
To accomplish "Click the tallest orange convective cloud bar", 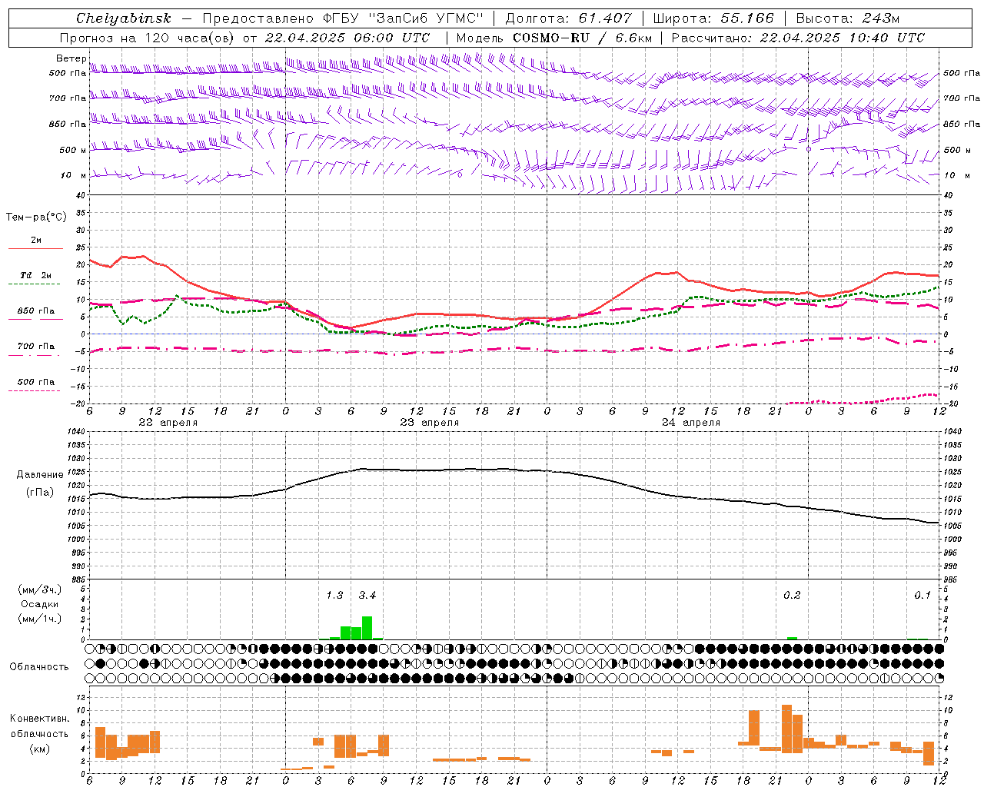I will point(786,729).
